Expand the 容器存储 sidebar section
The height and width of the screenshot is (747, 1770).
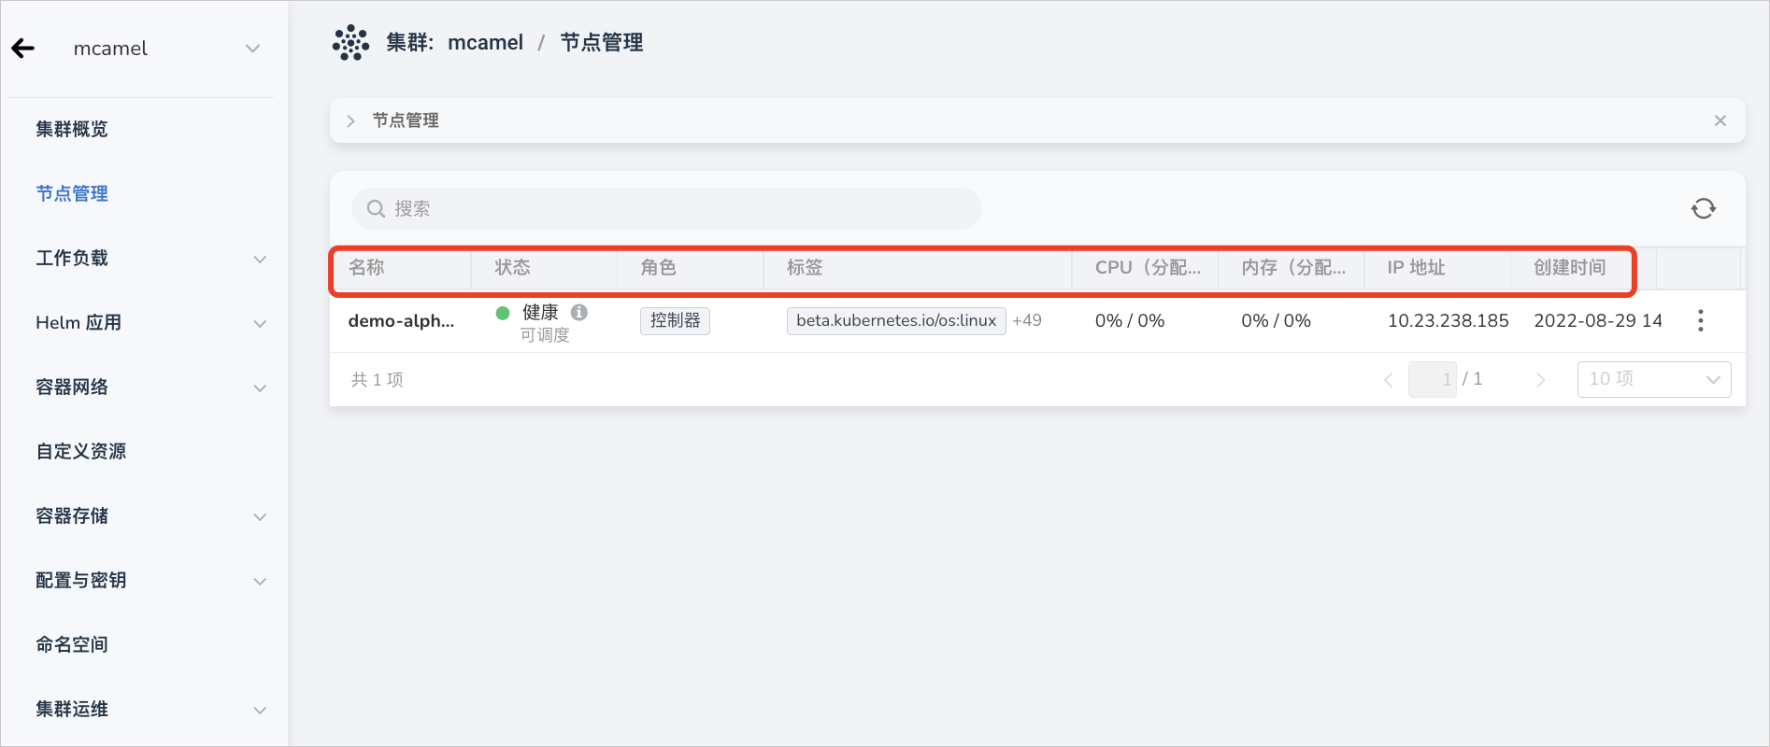click(x=260, y=516)
